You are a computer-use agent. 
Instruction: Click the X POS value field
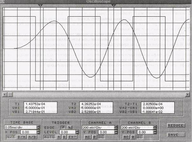(29, 132)
